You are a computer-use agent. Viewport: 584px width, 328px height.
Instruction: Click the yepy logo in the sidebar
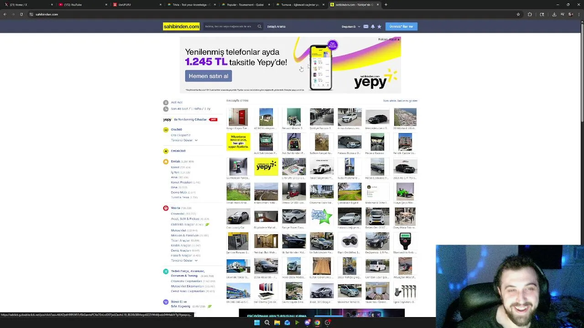point(167,119)
